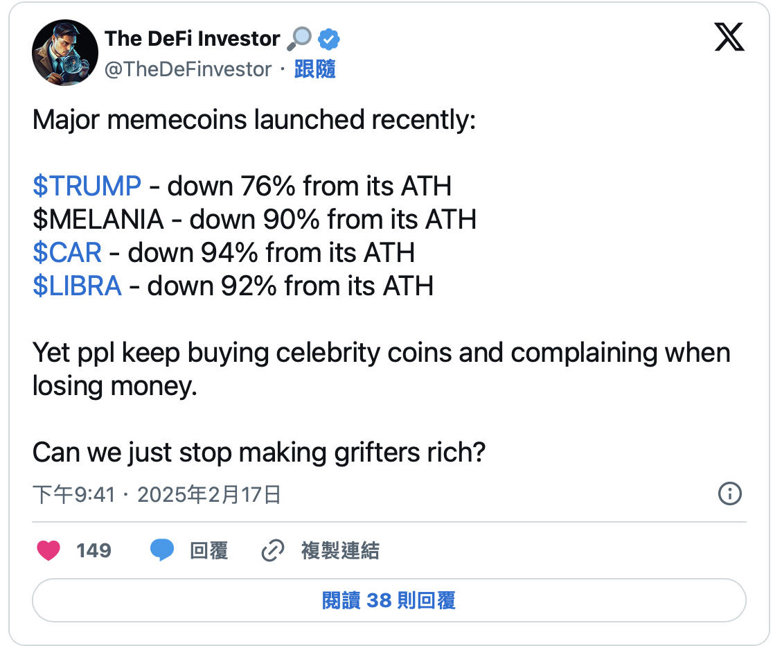Open the $TRUMP cashtag link
773x646 pixels.
(87, 186)
